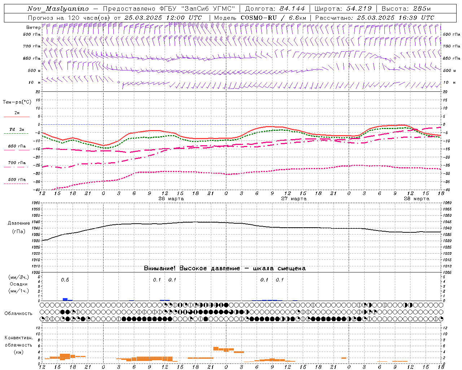This screenshot has width=462, height=370.
Task: Click the warning Внимание! Высокое давление — шкала смещена
Action: pos(225,268)
